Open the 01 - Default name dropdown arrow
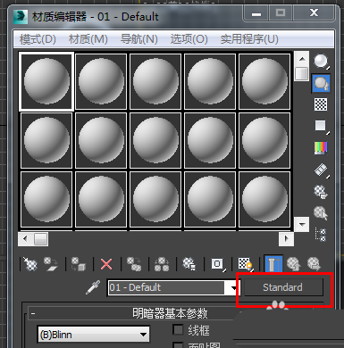This screenshot has width=344, height=348. pos(234,287)
